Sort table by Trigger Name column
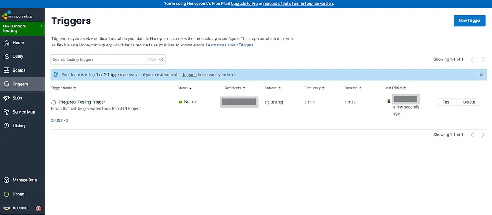Image resolution: width=492 pixels, height=215 pixels. pyautogui.click(x=64, y=88)
